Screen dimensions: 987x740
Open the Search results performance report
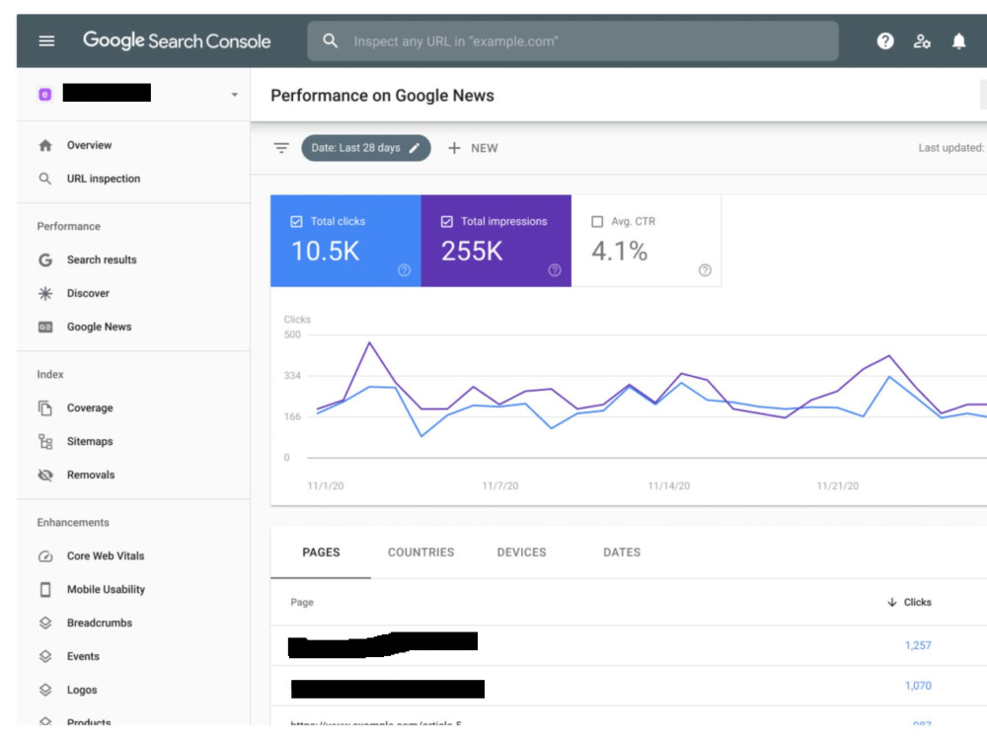[x=102, y=259]
